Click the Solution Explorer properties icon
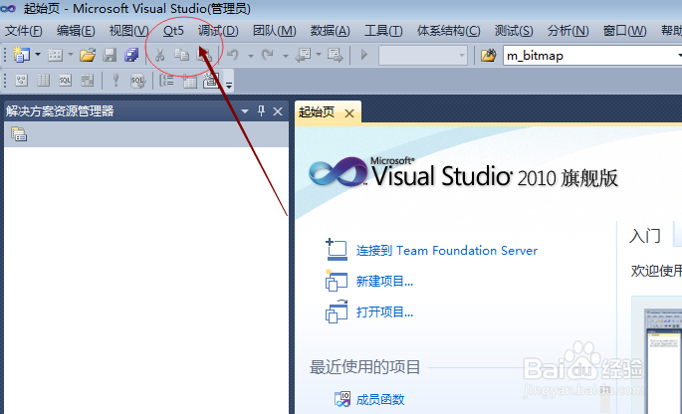Viewport: 682px width, 414px height. pos(19,134)
